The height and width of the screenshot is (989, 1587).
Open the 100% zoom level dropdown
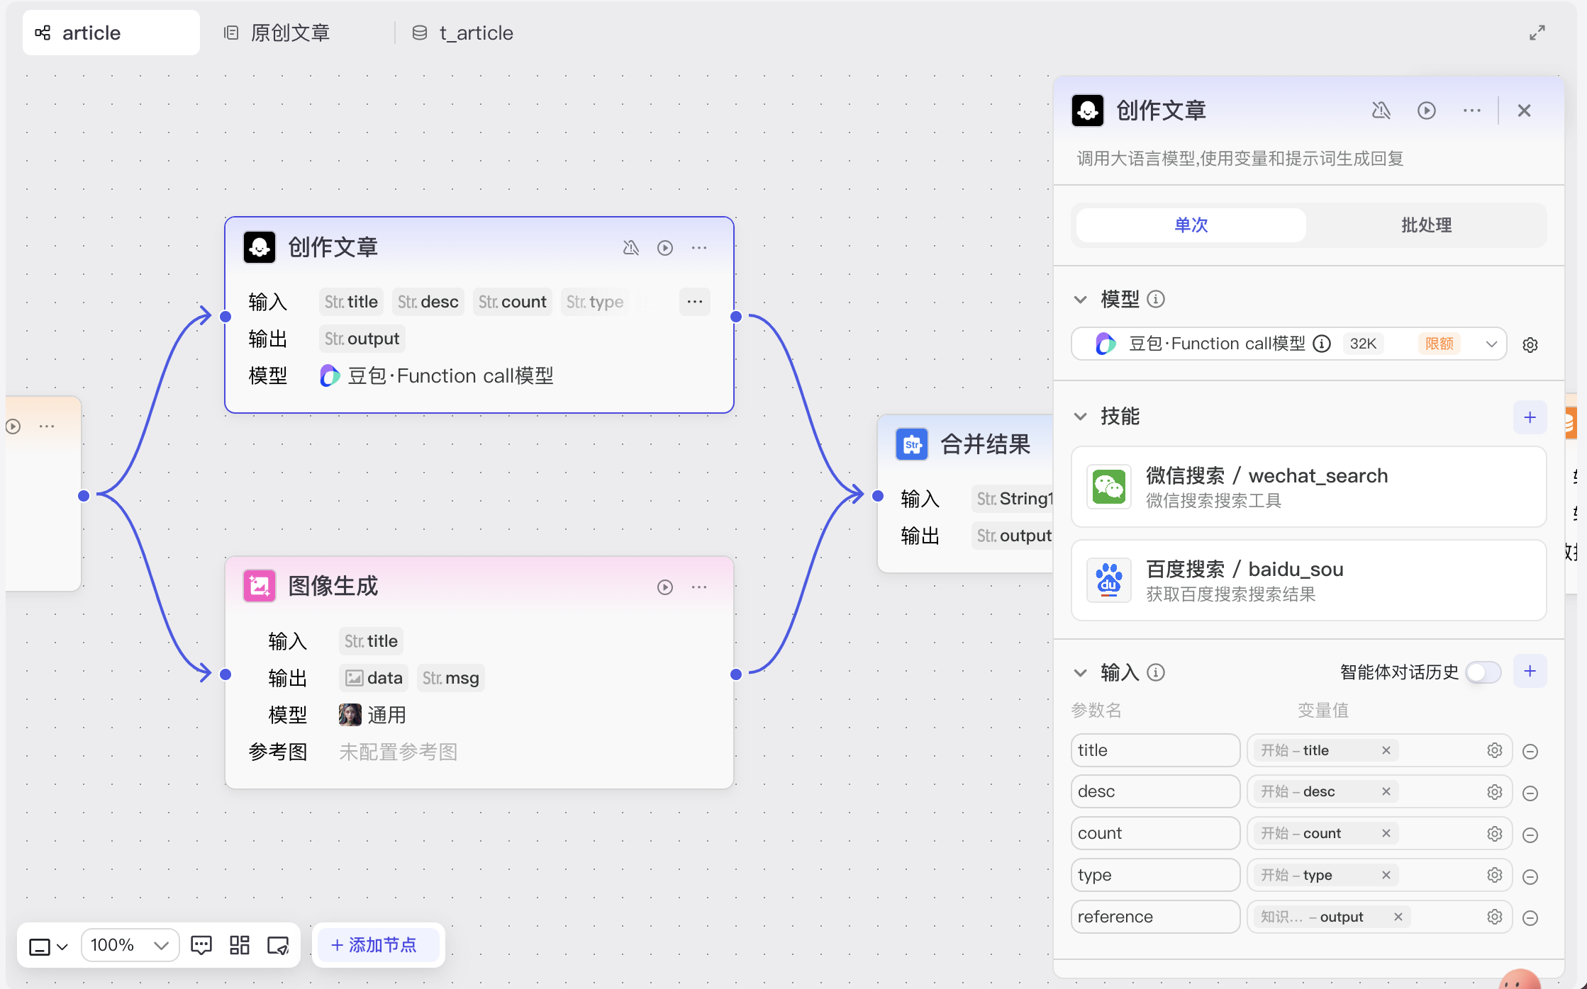point(130,945)
